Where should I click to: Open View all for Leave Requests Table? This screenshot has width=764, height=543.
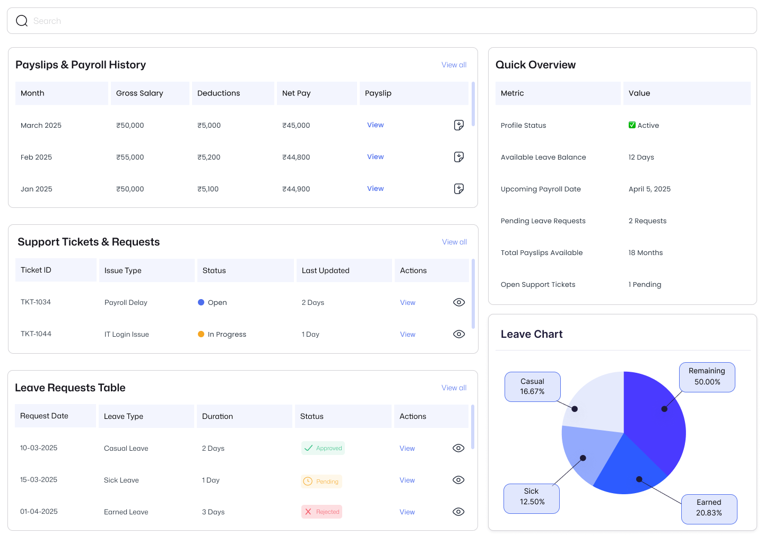[454, 388]
